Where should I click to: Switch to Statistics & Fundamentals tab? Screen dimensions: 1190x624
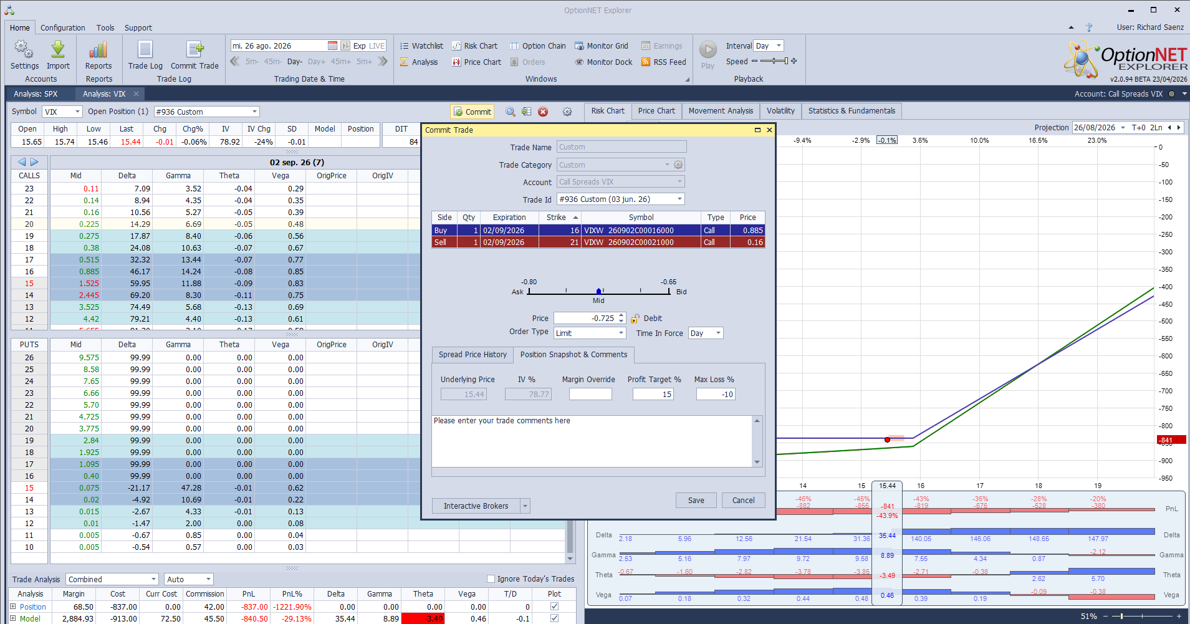tap(852, 111)
